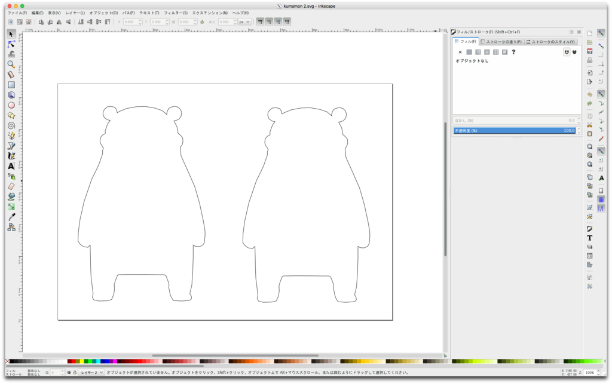Open ファイル(F) menu

pos(17,13)
